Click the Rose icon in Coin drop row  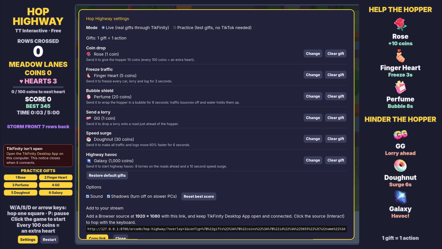[89, 54]
